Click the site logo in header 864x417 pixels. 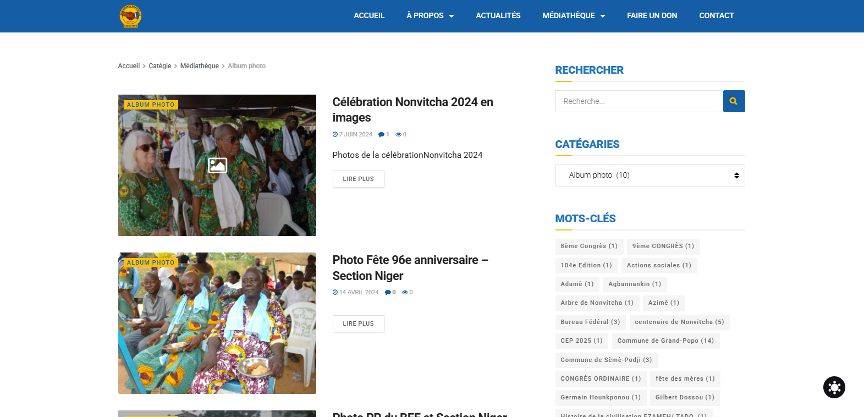click(x=131, y=16)
